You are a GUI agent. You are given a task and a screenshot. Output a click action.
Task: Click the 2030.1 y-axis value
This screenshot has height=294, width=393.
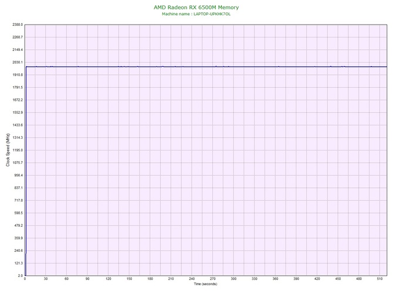pos(18,62)
